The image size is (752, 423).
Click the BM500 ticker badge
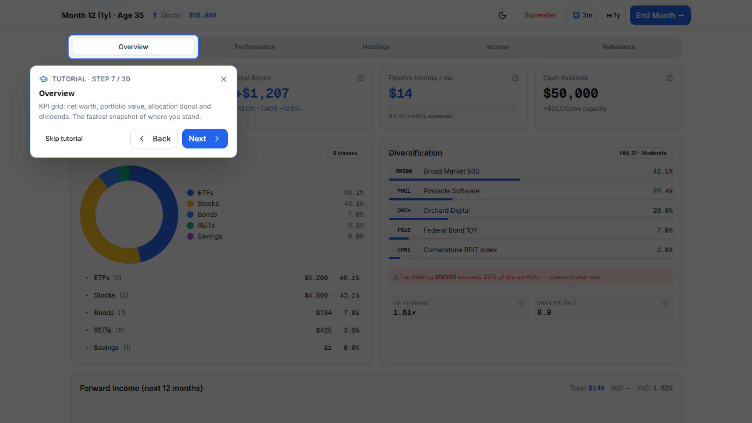pyautogui.click(x=404, y=172)
